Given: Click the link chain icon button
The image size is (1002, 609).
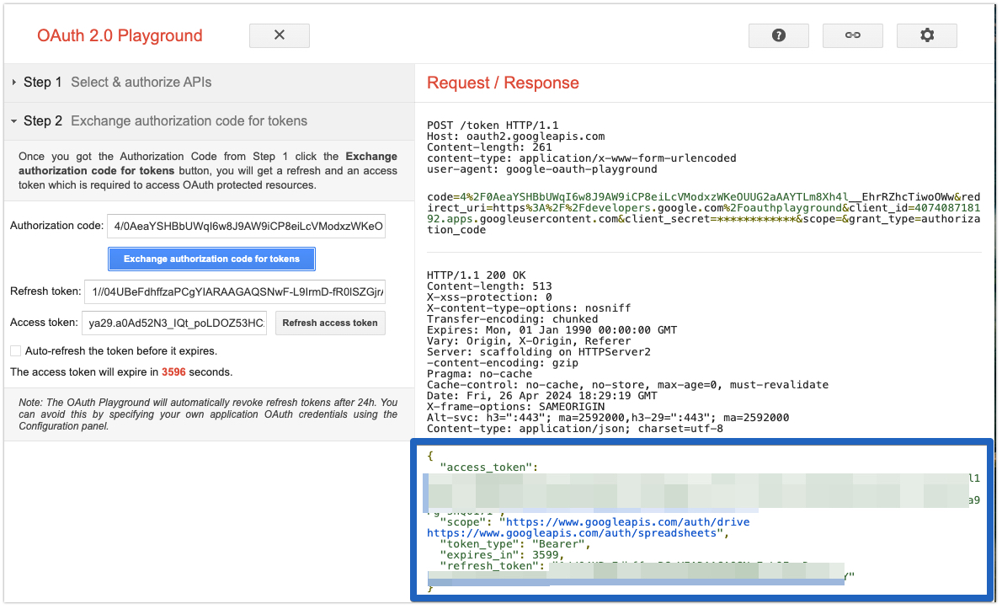Looking at the screenshot, I should [852, 35].
